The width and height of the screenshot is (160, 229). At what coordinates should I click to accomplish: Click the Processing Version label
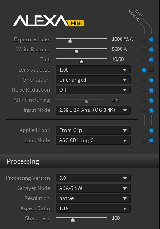coord(28,178)
